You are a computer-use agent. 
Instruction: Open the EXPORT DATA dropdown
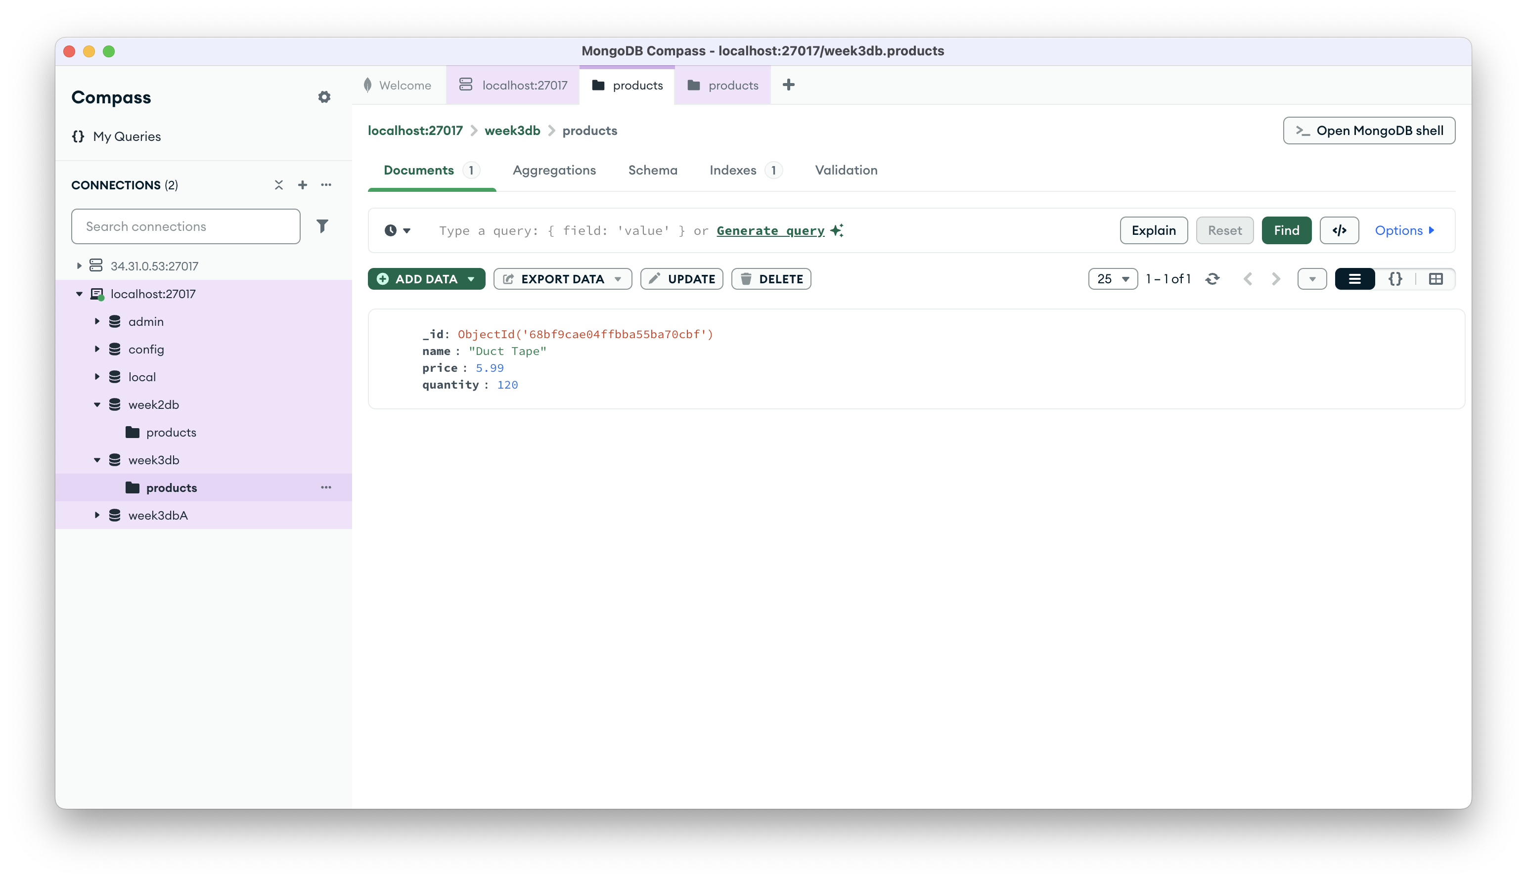(562, 279)
